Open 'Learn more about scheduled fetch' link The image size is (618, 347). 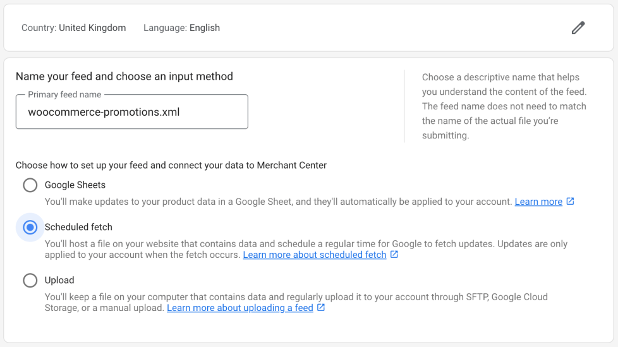point(314,255)
